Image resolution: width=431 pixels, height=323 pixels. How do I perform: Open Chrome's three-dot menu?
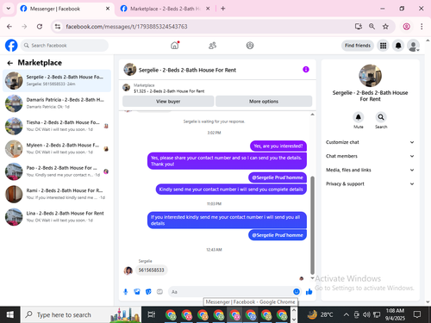[422, 27]
